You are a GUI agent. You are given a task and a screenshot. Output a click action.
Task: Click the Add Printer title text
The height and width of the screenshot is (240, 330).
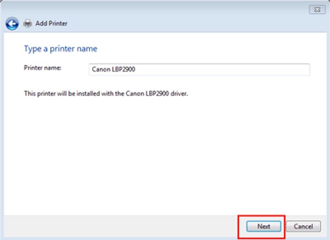point(52,24)
